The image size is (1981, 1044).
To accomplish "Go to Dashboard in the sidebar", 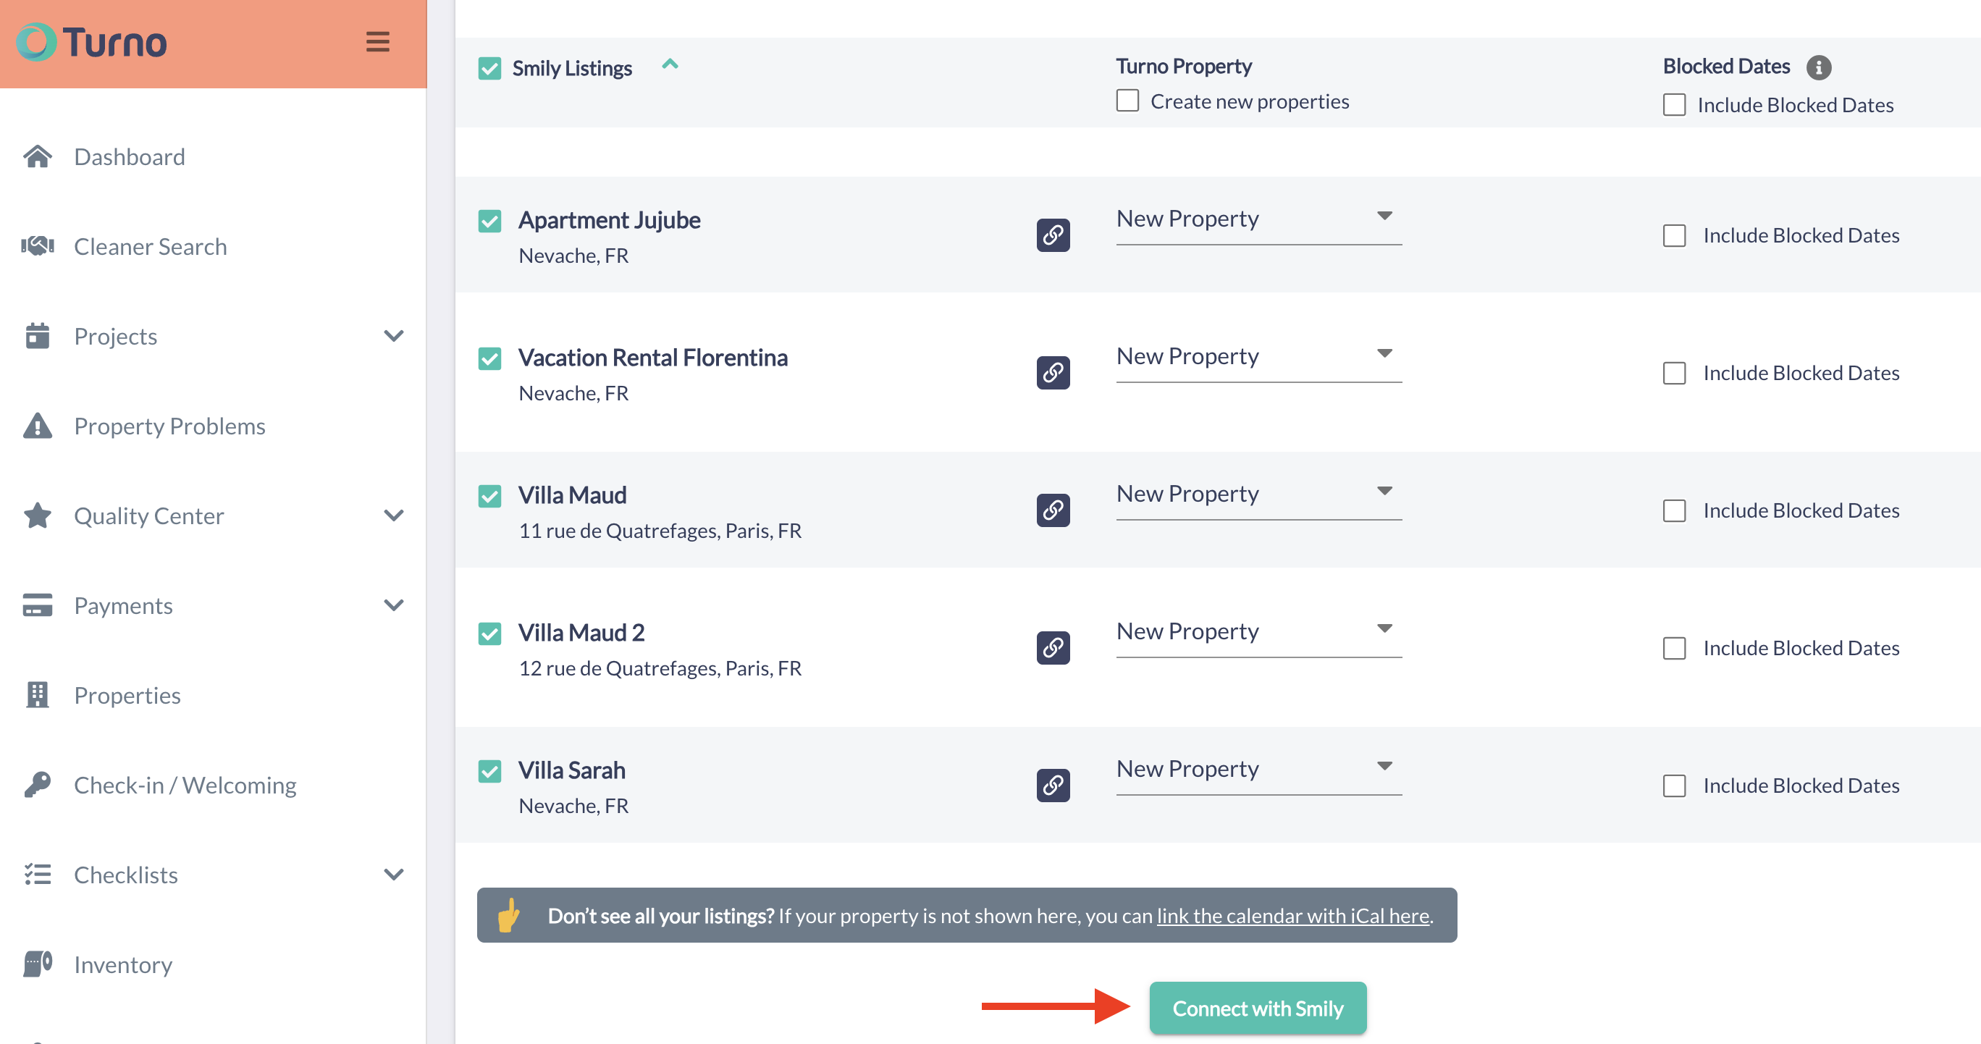I will click(129, 157).
